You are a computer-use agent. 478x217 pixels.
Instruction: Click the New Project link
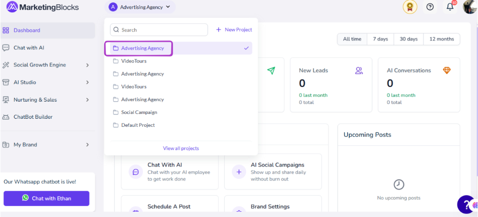234,30
